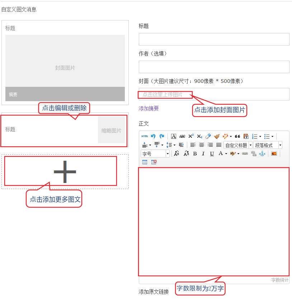Remove the hyperlink with the unlink icon

click(254, 154)
